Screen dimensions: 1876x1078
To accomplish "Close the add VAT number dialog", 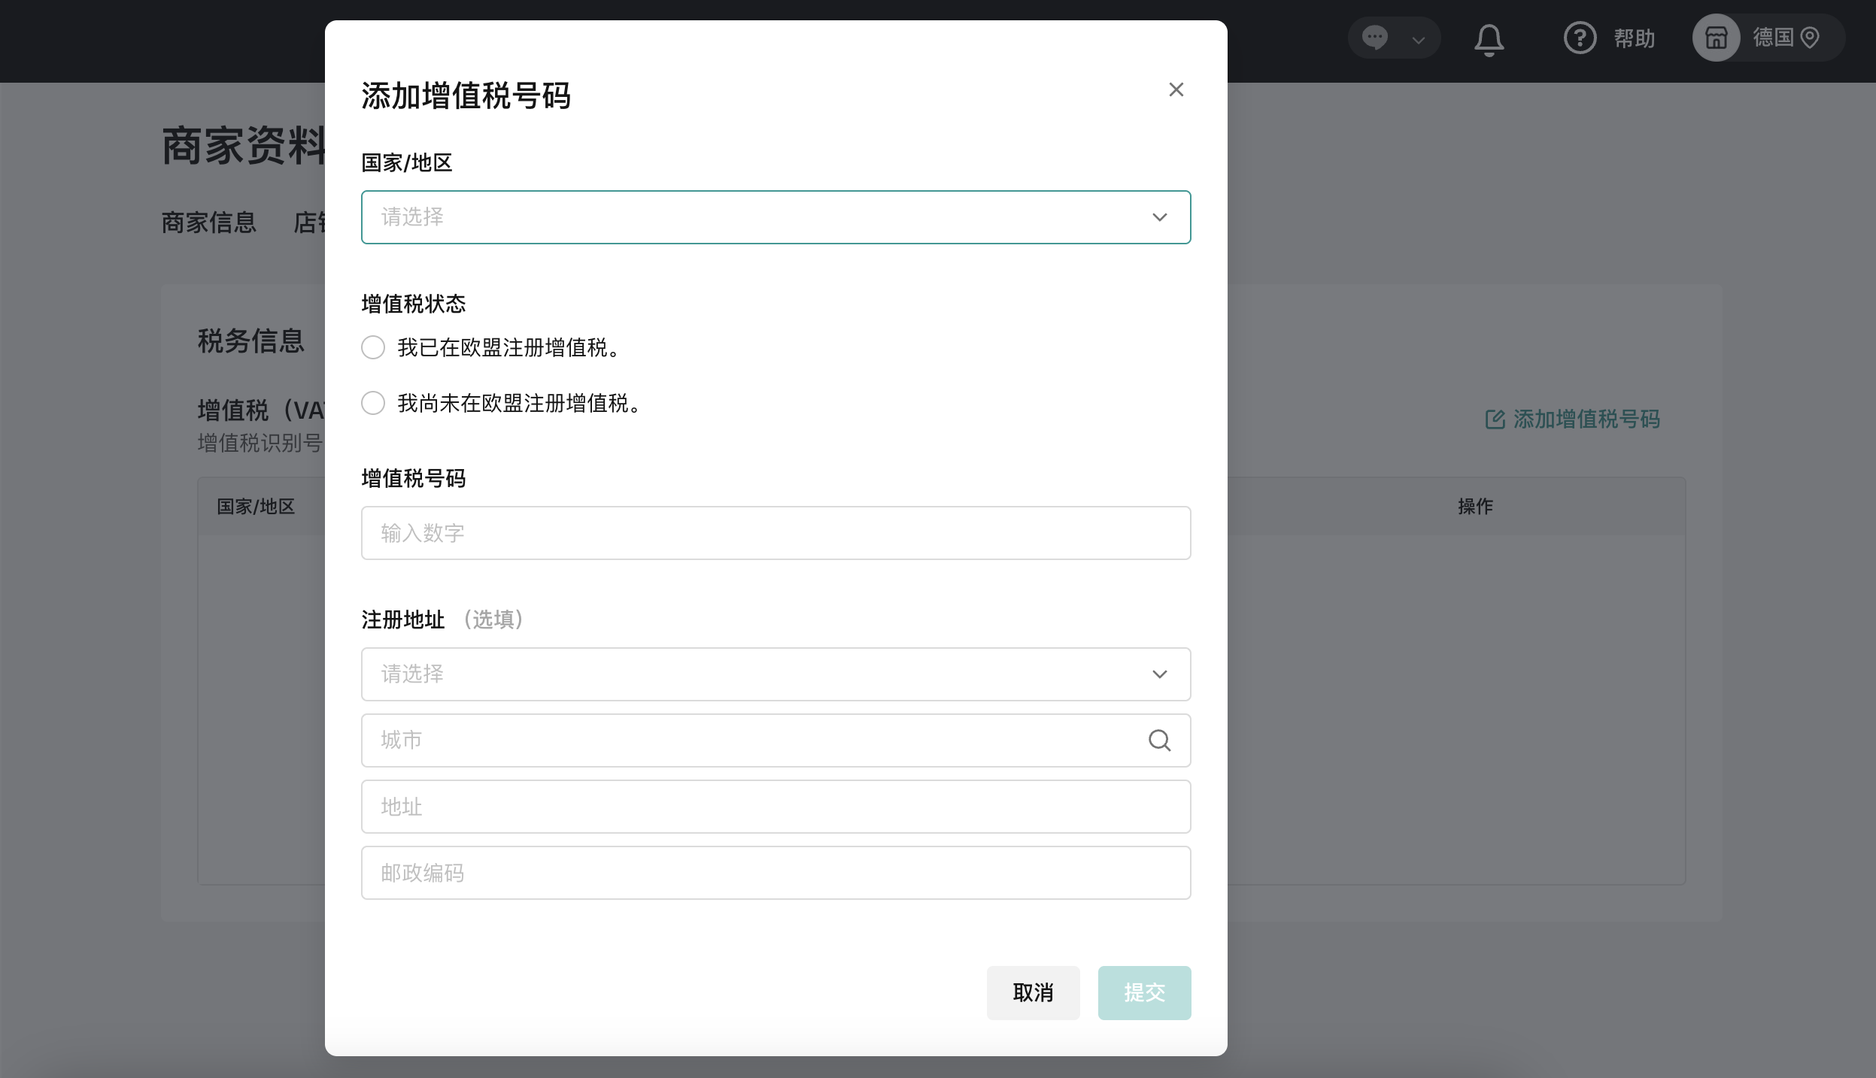I will 1176,89.
